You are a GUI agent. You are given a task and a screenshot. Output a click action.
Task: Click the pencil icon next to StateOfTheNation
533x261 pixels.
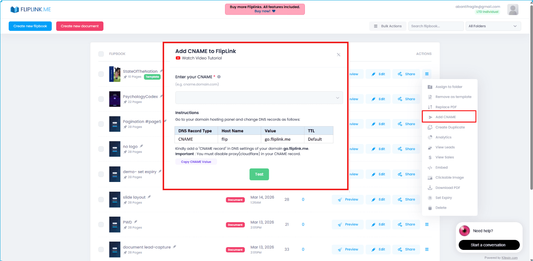click(161, 71)
